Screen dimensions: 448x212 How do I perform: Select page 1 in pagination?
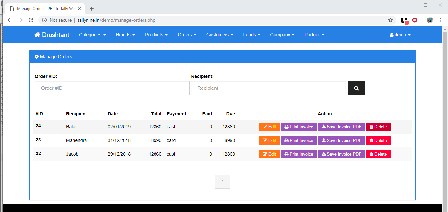[223, 182]
